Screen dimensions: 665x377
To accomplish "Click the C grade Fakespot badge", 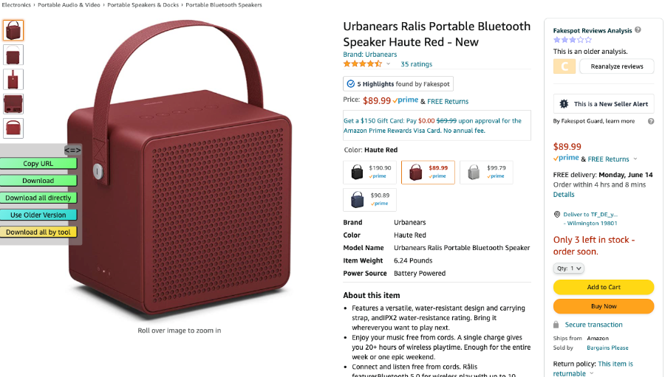I will 565,66.
